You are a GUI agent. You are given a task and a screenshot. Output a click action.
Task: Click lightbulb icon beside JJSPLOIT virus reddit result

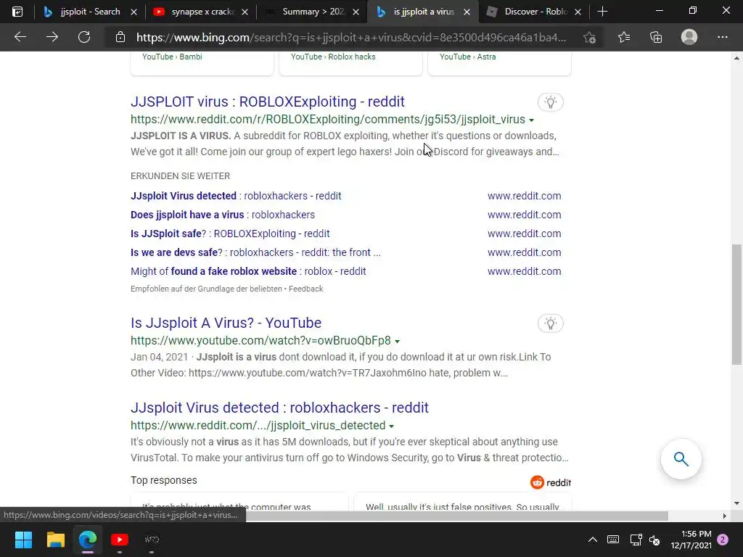[x=550, y=102]
